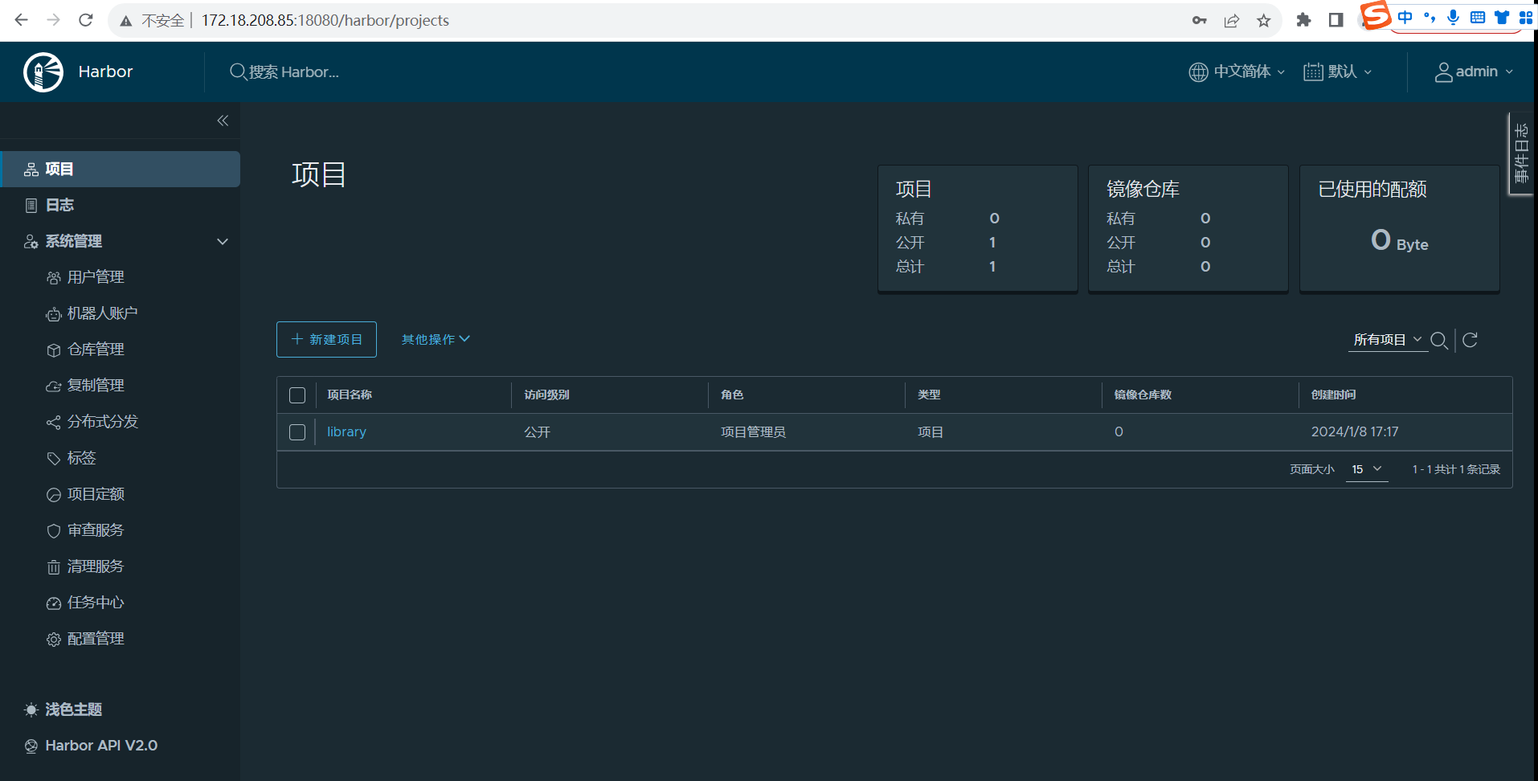The image size is (1538, 781).
Task: Expand the 中文简体 language dropdown
Action: click(1237, 72)
